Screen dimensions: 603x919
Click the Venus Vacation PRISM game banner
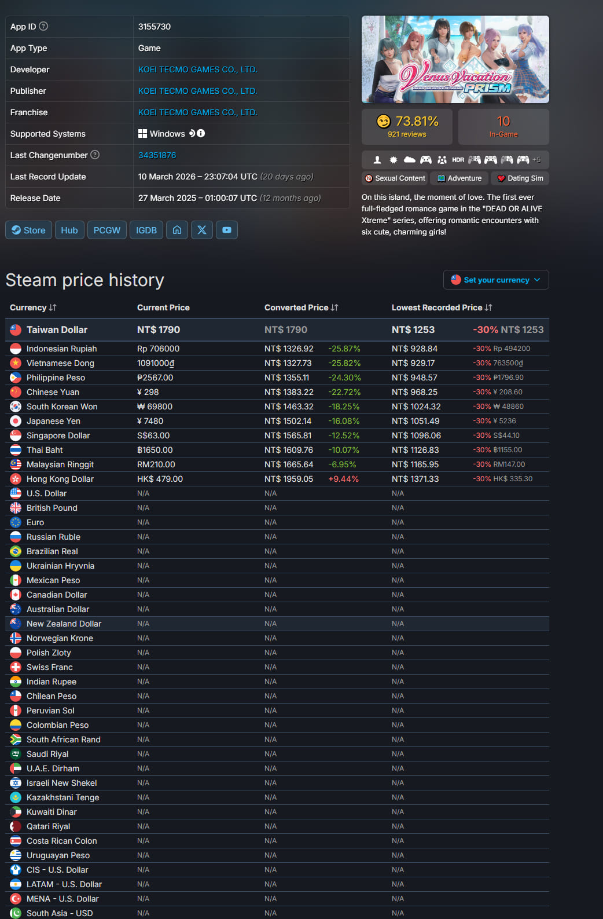tap(455, 59)
